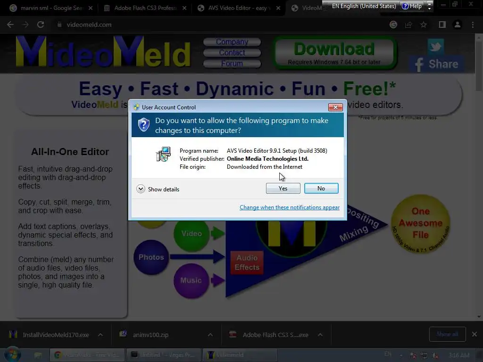Click the Facebook Share button
Viewport: 483px width, 362px height.
[x=437, y=64]
